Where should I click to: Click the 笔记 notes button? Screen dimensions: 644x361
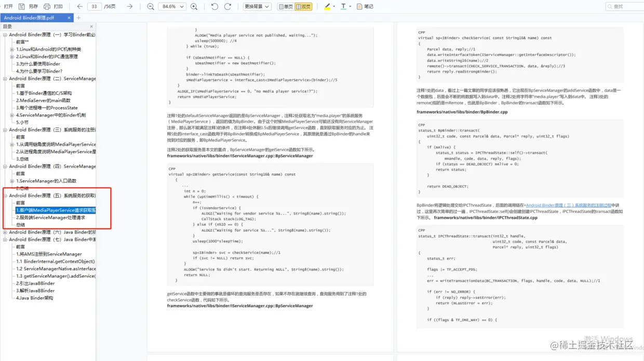coord(365,7)
